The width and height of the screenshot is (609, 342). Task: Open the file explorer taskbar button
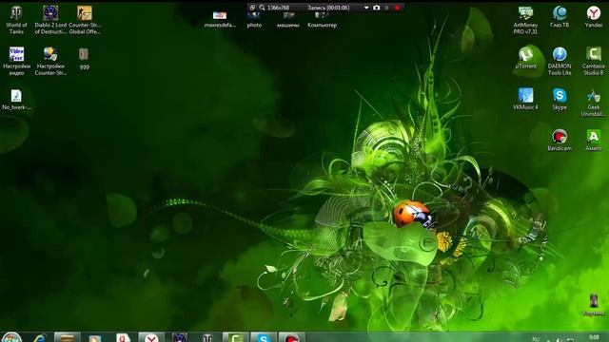pyautogui.click(x=68, y=337)
